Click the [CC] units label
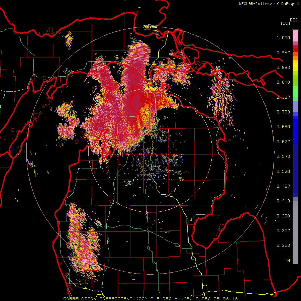The width and height of the screenshot is (301, 301). pos(285,23)
